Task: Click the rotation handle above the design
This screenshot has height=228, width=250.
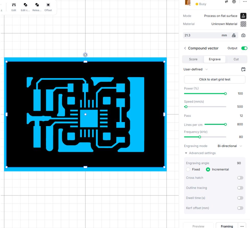Action: 85,55
